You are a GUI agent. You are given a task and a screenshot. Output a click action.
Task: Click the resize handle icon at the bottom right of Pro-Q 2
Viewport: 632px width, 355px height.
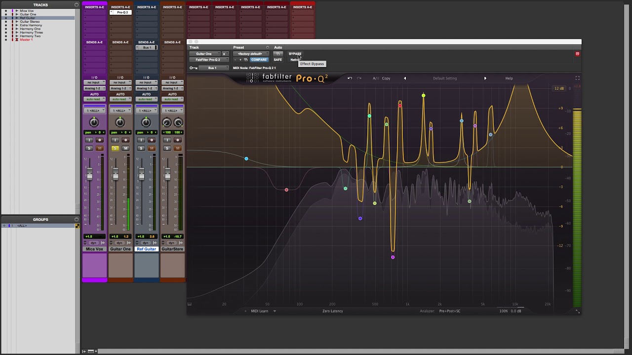click(x=577, y=311)
